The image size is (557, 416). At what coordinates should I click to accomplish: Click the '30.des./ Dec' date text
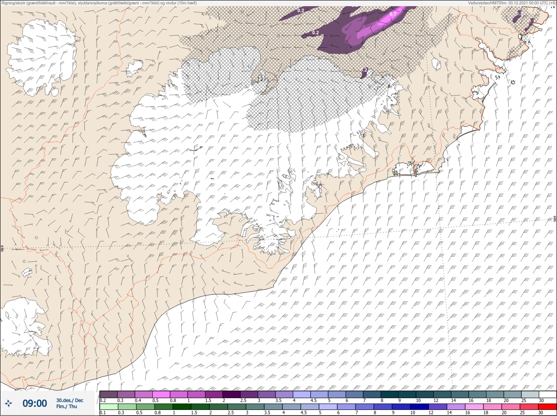coord(70,400)
